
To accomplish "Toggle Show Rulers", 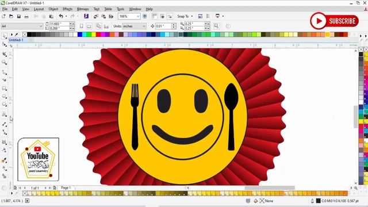I will tap(155, 16).
